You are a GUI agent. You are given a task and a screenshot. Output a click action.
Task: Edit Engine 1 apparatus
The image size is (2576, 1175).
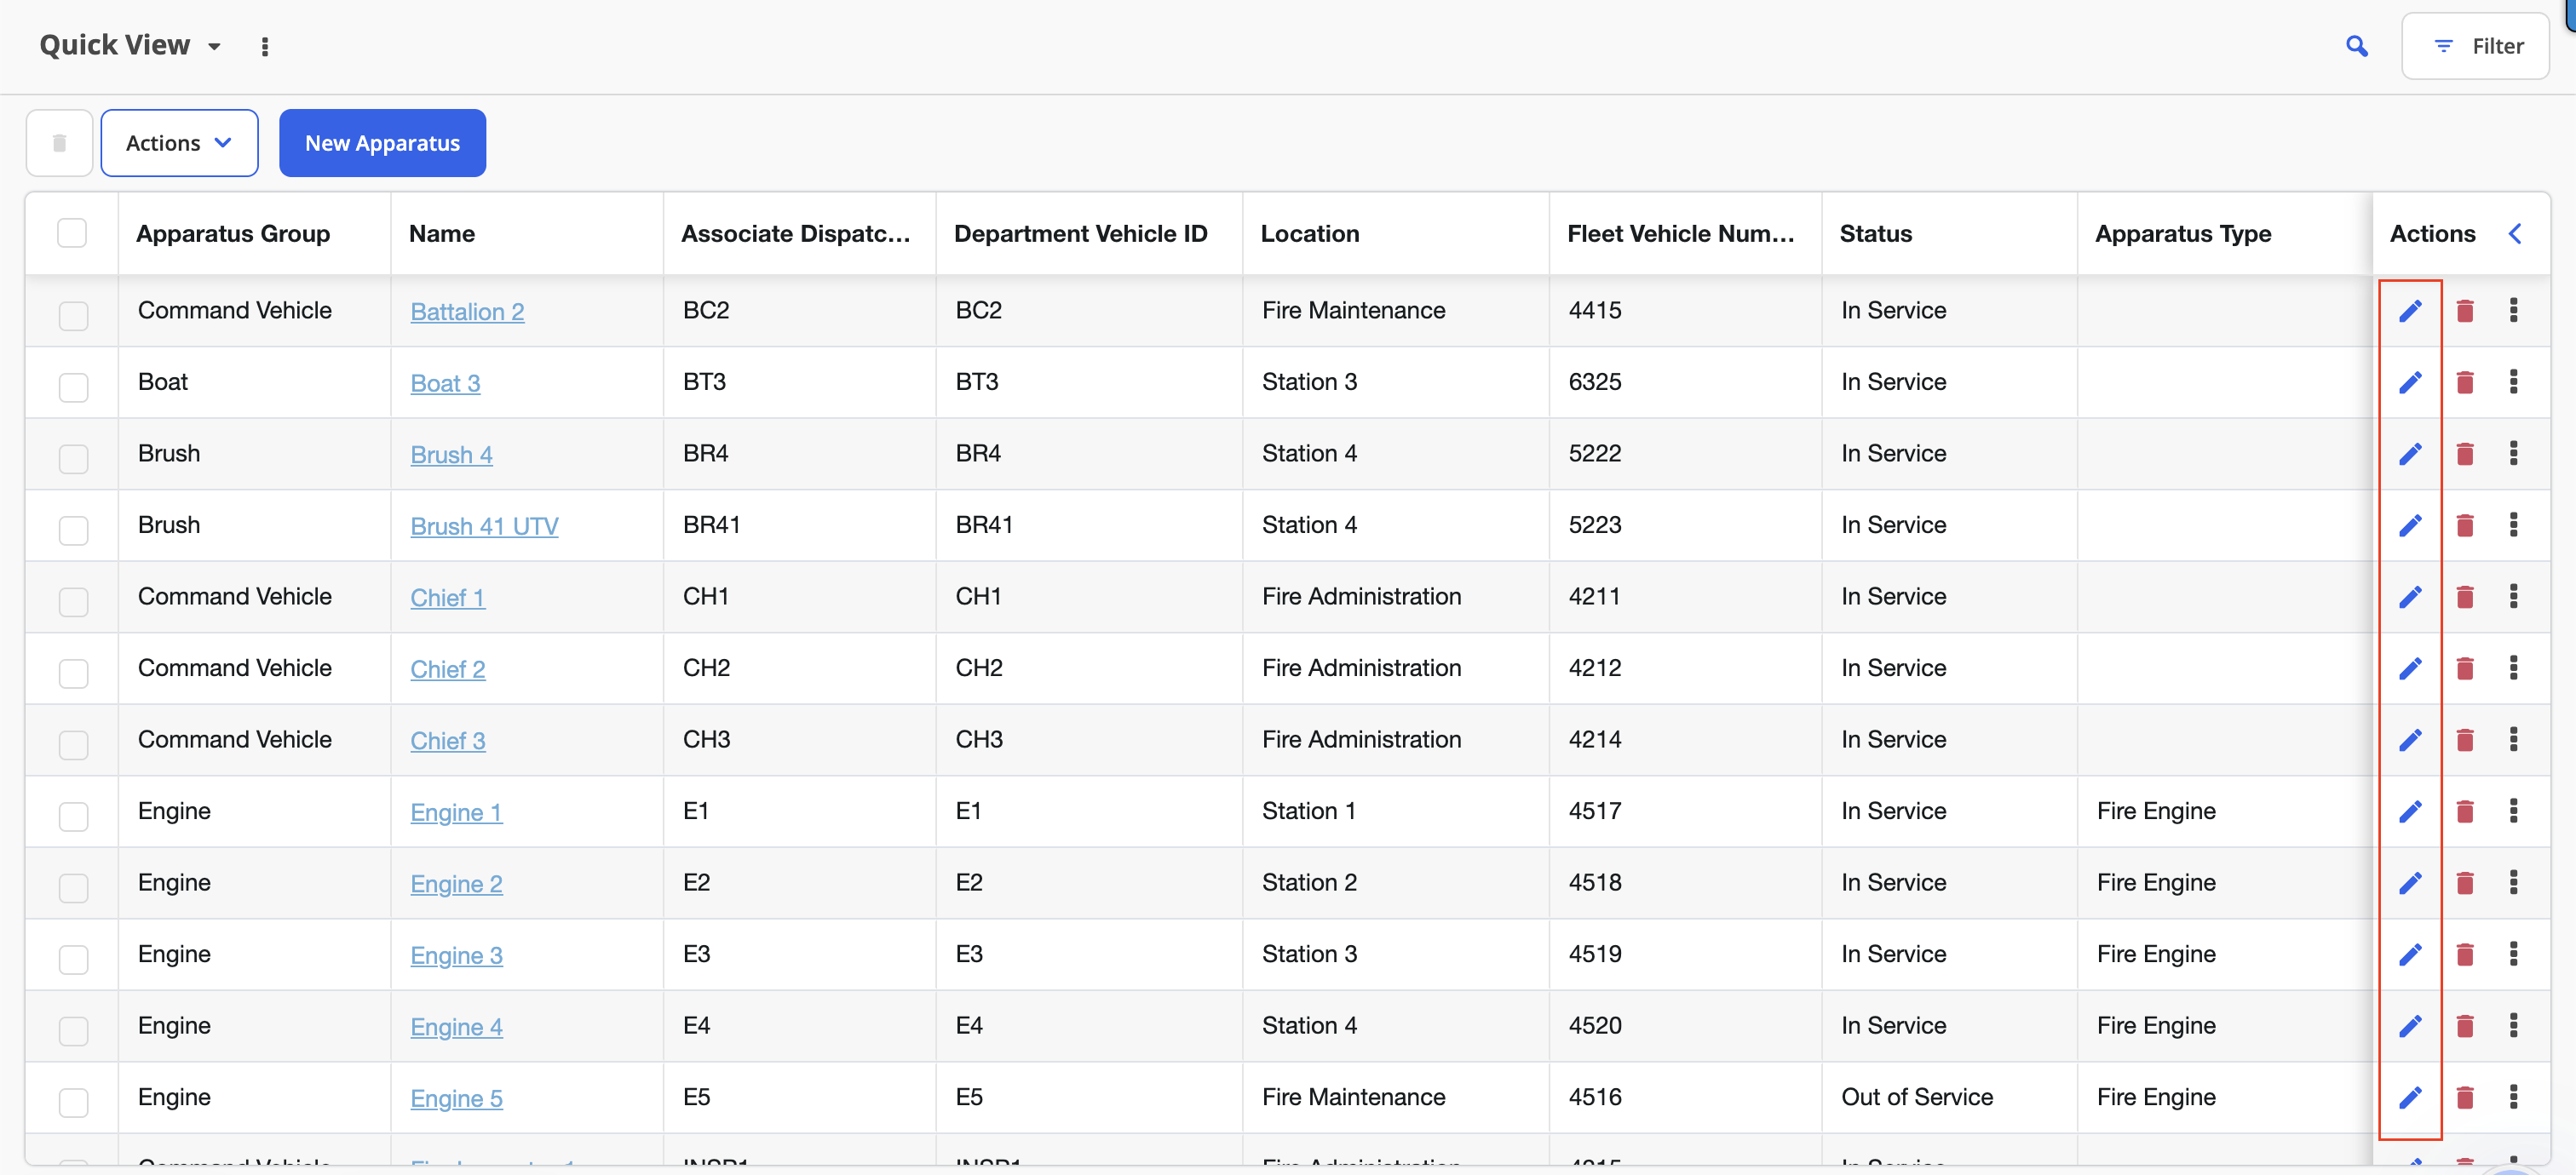click(2411, 811)
